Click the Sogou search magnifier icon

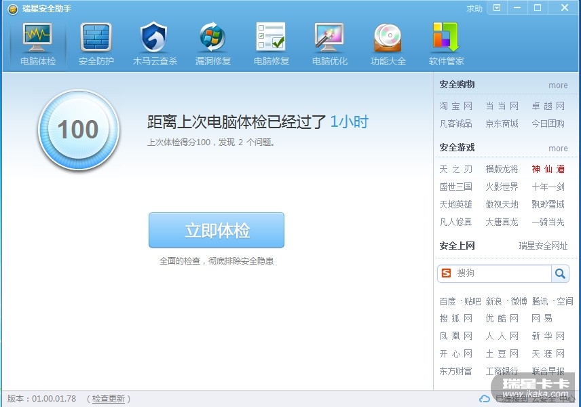tap(560, 273)
